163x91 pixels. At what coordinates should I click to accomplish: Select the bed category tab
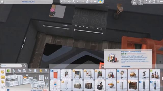19,71
